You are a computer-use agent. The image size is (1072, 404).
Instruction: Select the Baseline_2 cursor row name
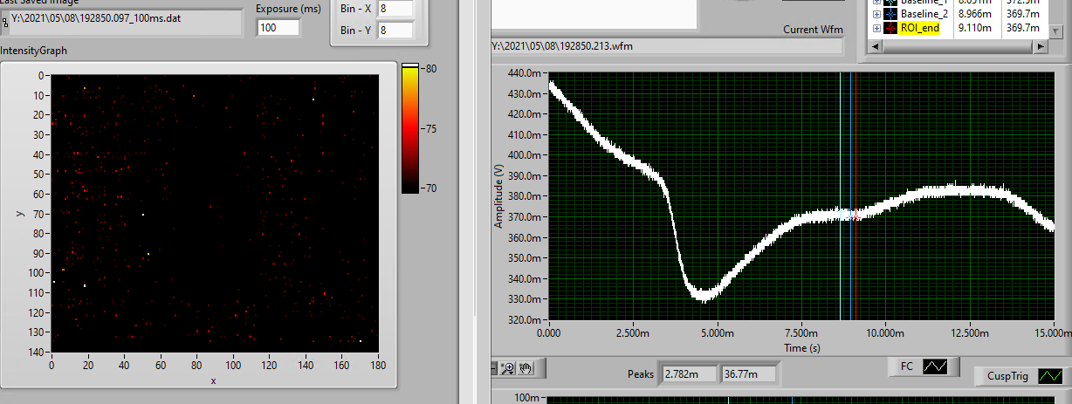924,15
